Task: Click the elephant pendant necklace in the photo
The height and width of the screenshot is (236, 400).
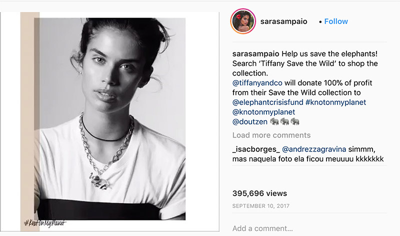Action: pos(100,181)
